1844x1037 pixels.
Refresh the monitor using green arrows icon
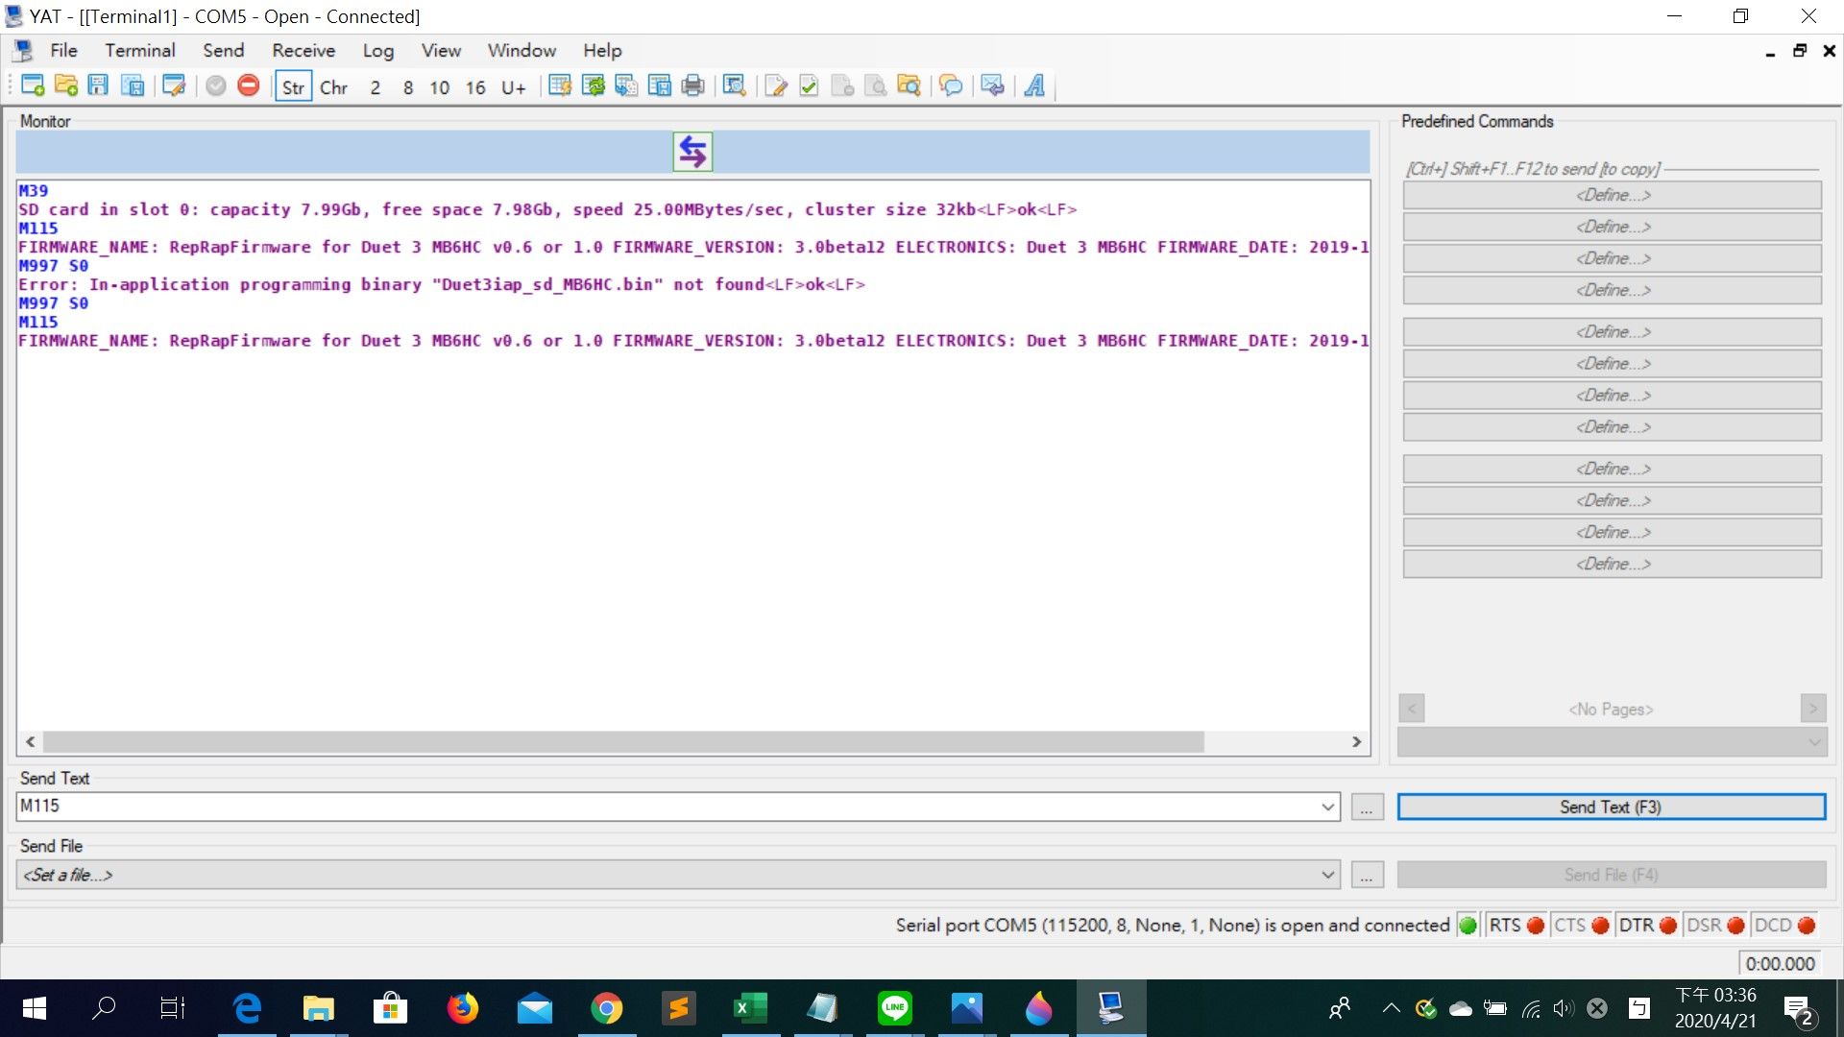[594, 85]
